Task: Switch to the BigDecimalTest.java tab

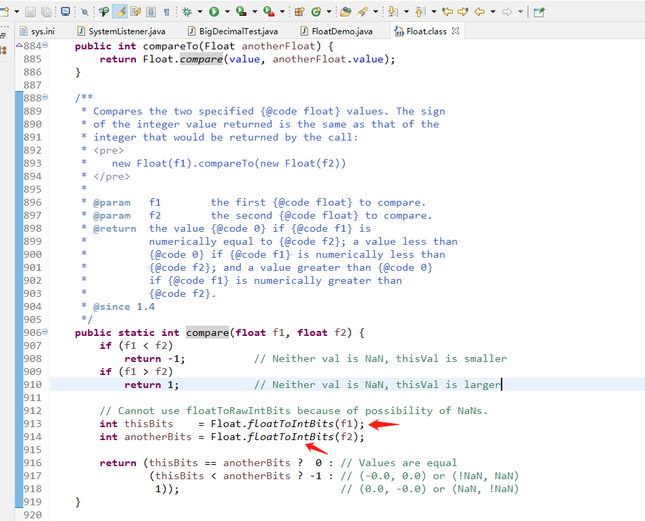Action: pyautogui.click(x=233, y=32)
